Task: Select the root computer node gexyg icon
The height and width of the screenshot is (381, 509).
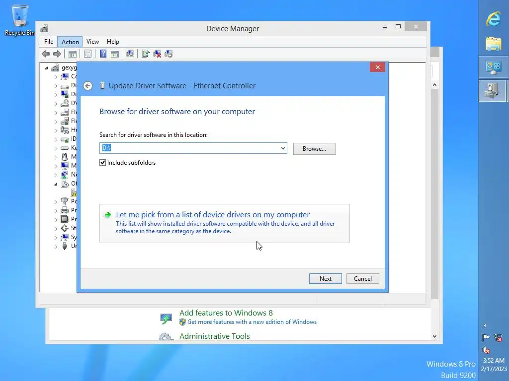Action: pos(56,67)
